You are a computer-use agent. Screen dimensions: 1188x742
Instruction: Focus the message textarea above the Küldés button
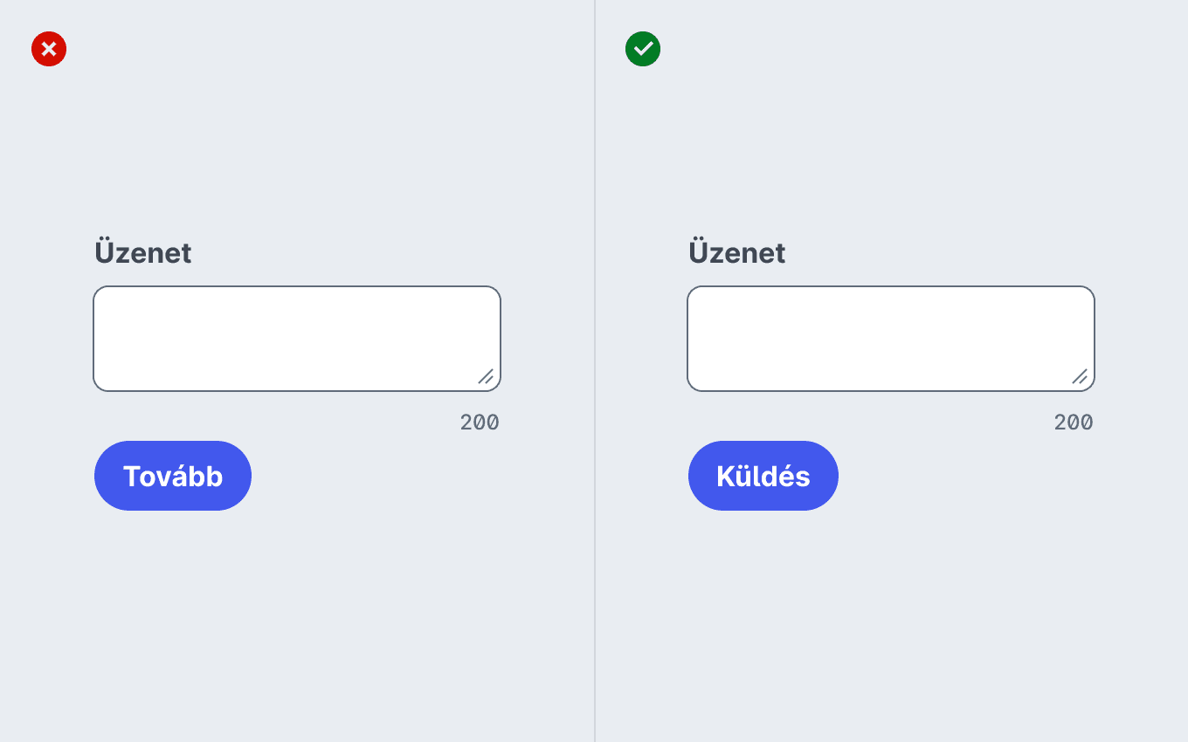coord(891,339)
